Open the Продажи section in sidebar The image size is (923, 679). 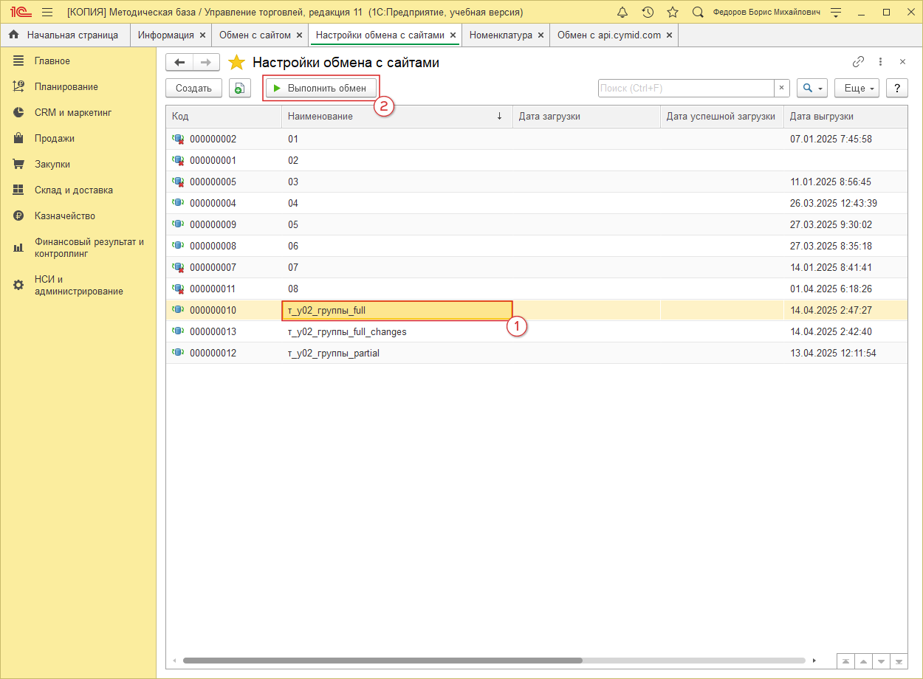[54, 139]
